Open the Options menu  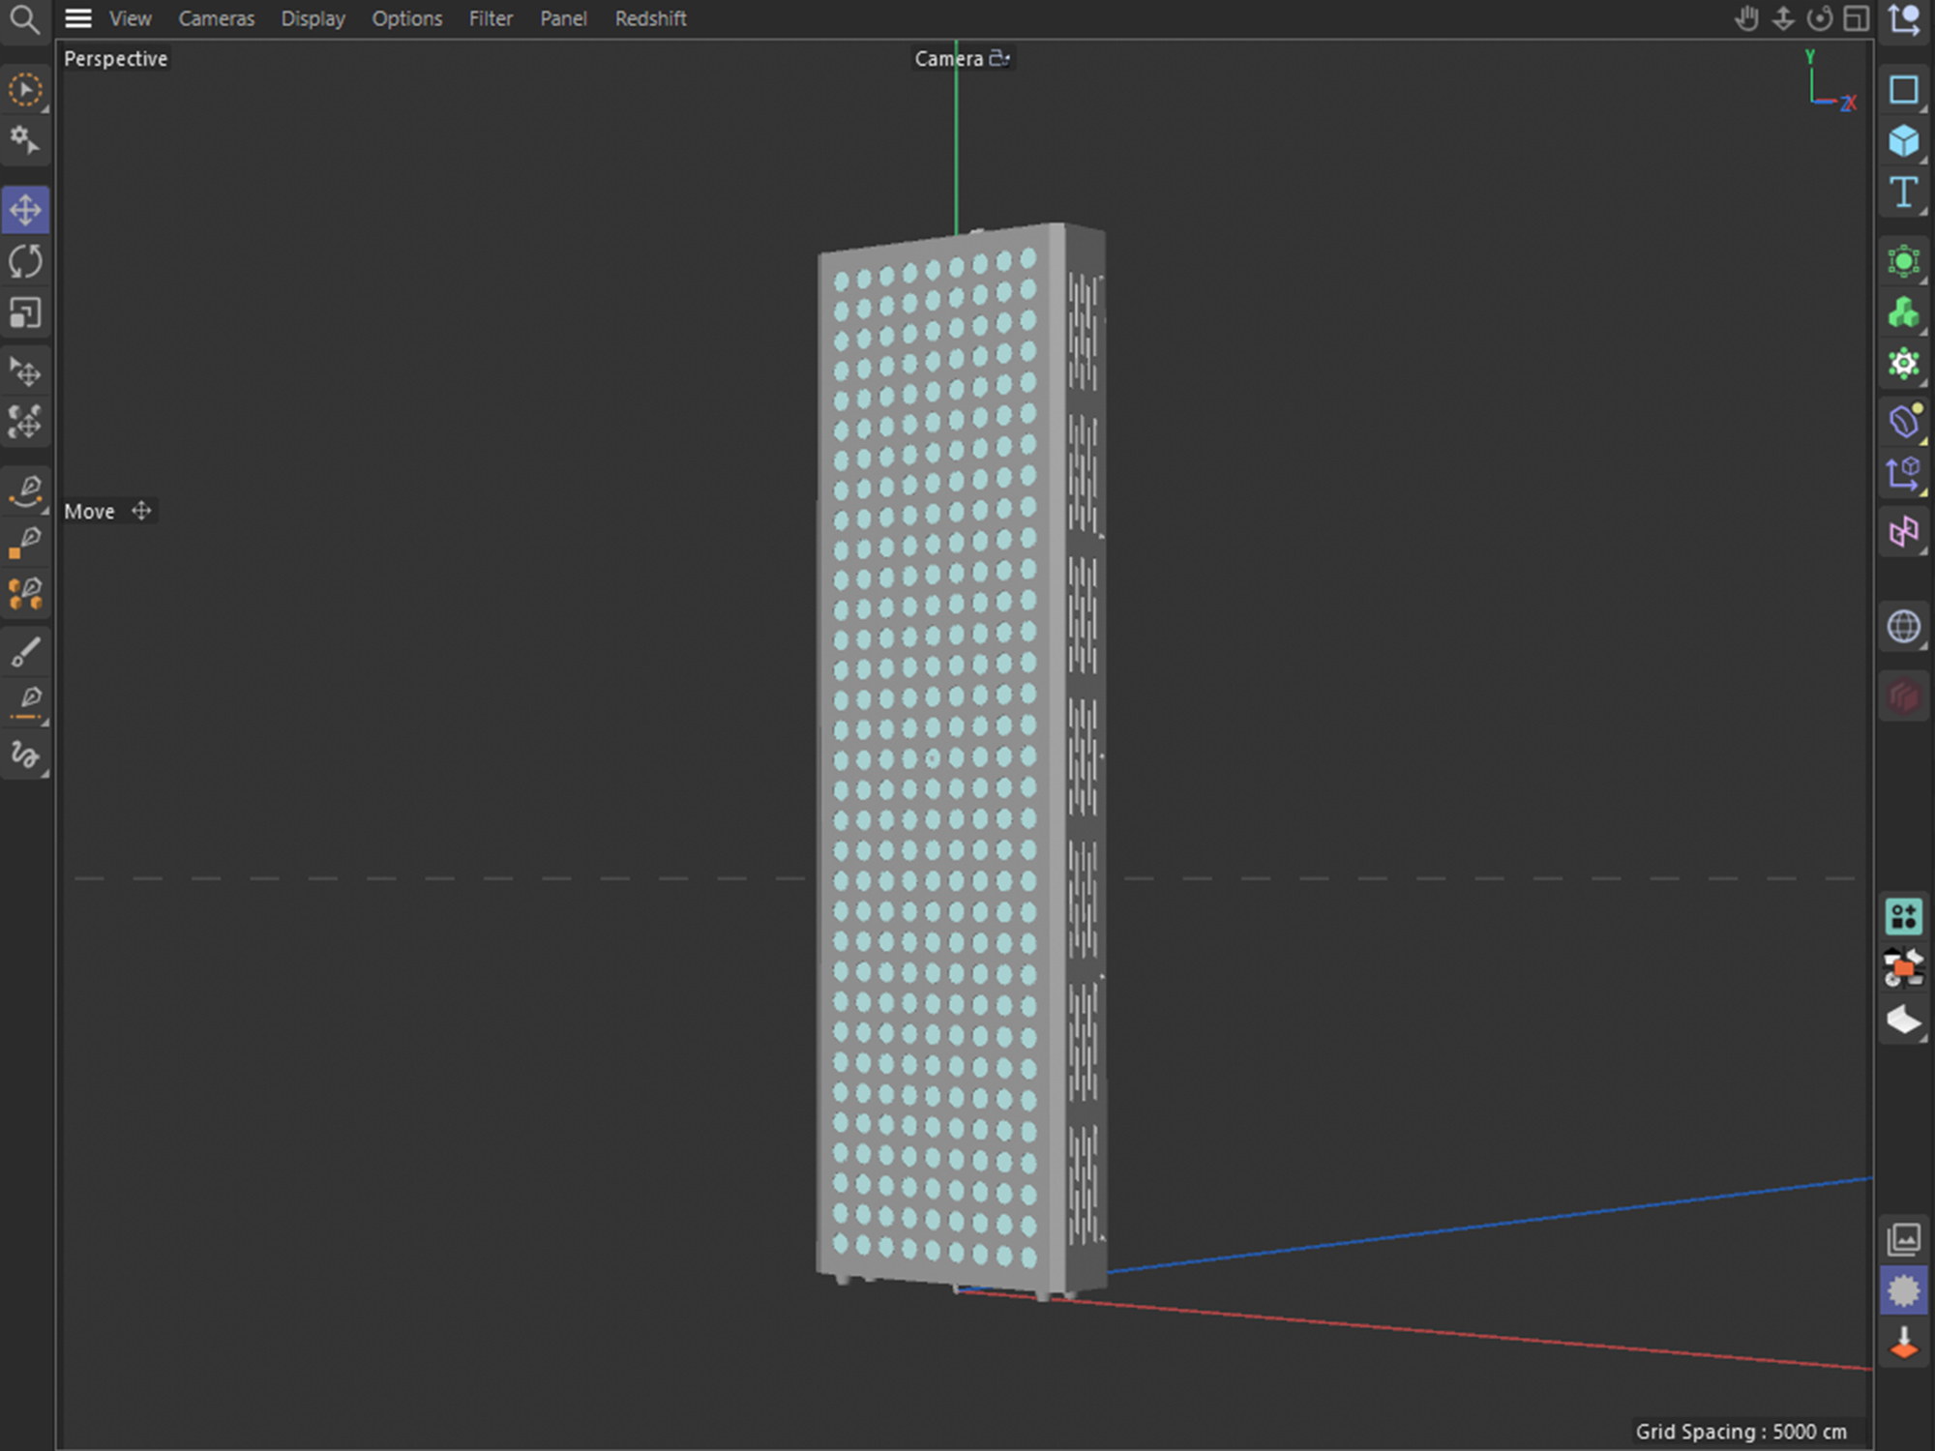click(x=407, y=18)
